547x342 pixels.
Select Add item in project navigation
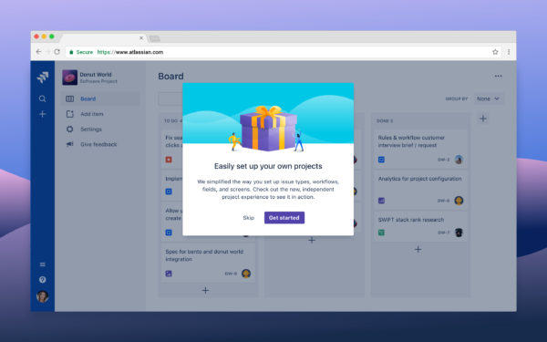(101, 114)
